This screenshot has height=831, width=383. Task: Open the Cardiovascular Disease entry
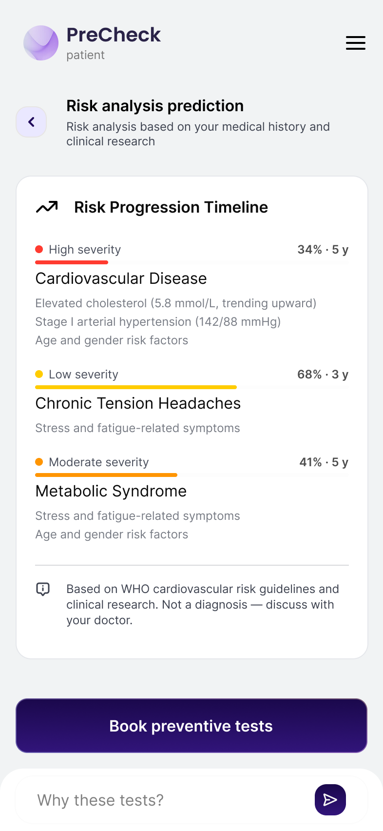[121, 278]
